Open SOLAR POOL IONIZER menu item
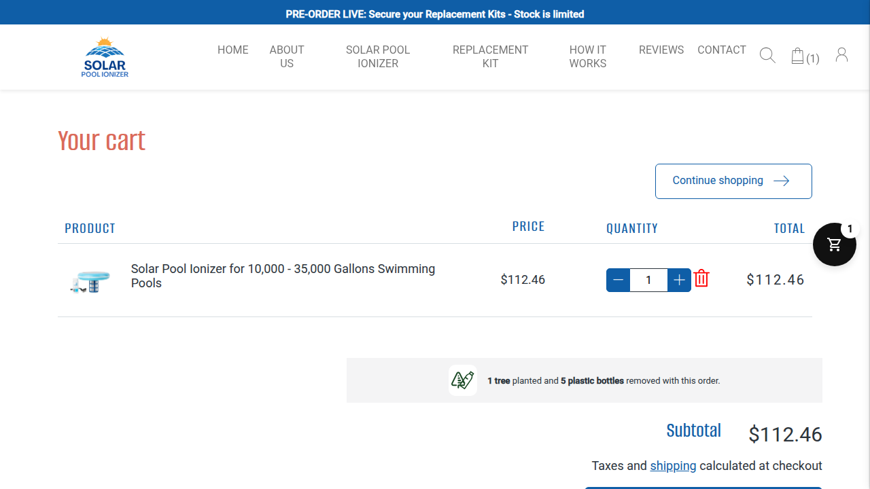The width and height of the screenshot is (870, 489). [378, 56]
